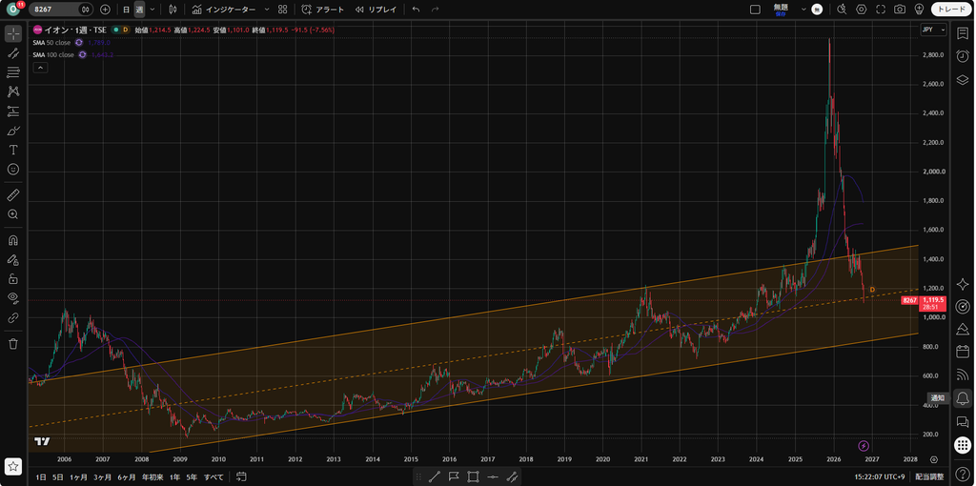
Task: Click the publish idea lightbulb icon
Action: [x=919, y=10]
